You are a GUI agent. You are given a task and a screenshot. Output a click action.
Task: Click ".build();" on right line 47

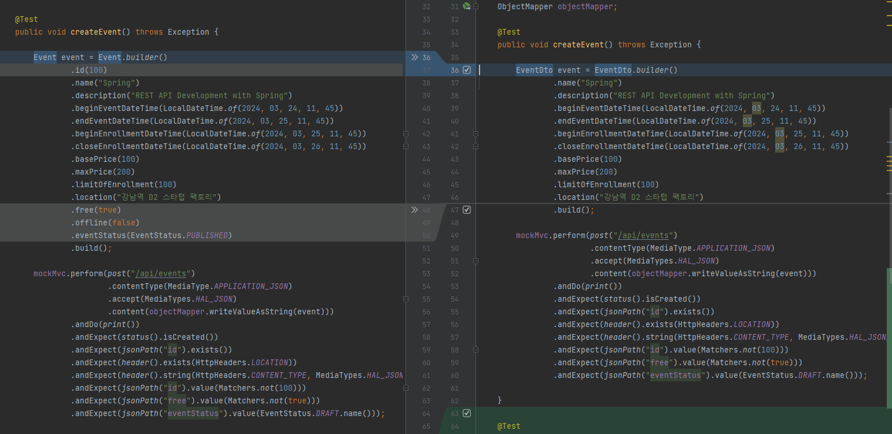574,210
